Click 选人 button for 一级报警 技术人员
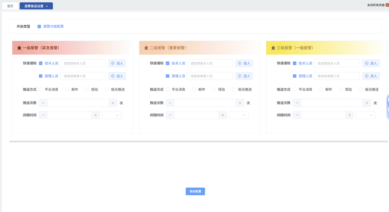389x212 pixels. pos(117,64)
